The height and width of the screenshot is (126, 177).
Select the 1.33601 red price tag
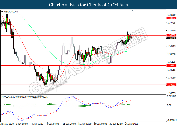coord(171,85)
